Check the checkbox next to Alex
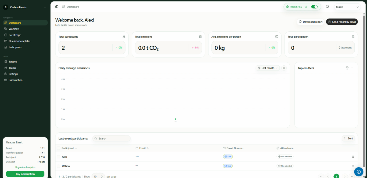This screenshot has width=367, height=178. point(59,156)
